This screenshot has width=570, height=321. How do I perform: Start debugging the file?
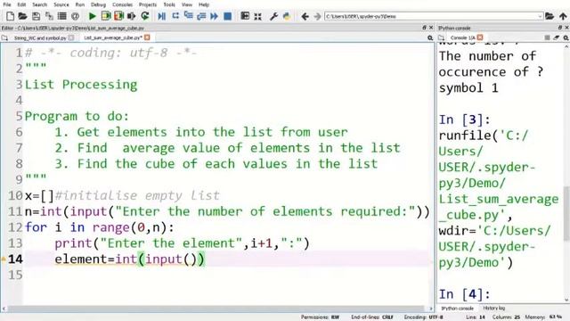pyautogui.click(x=162, y=16)
